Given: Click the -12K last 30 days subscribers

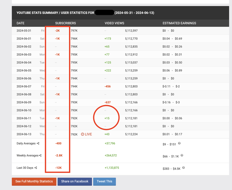Looking at the screenshot, I should point(58,168).
